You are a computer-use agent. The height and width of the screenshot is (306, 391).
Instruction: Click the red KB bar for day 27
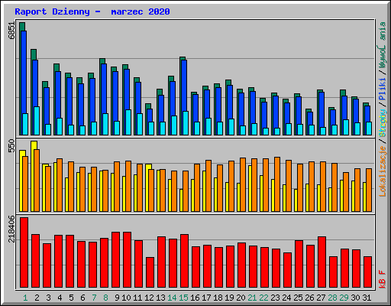pyautogui.click(x=322, y=262)
